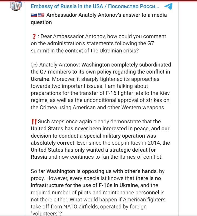Screen dimensions: 197x216
Task: Click the speaker name "Anatoly Antonov:"
Action: pos(59,65)
